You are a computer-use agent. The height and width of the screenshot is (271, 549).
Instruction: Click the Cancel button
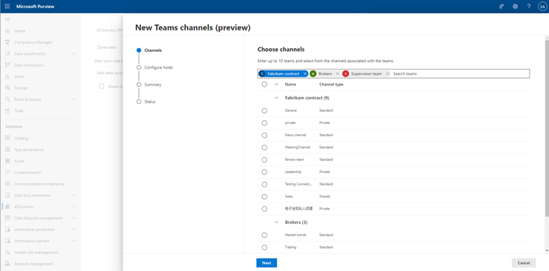[x=524, y=263]
